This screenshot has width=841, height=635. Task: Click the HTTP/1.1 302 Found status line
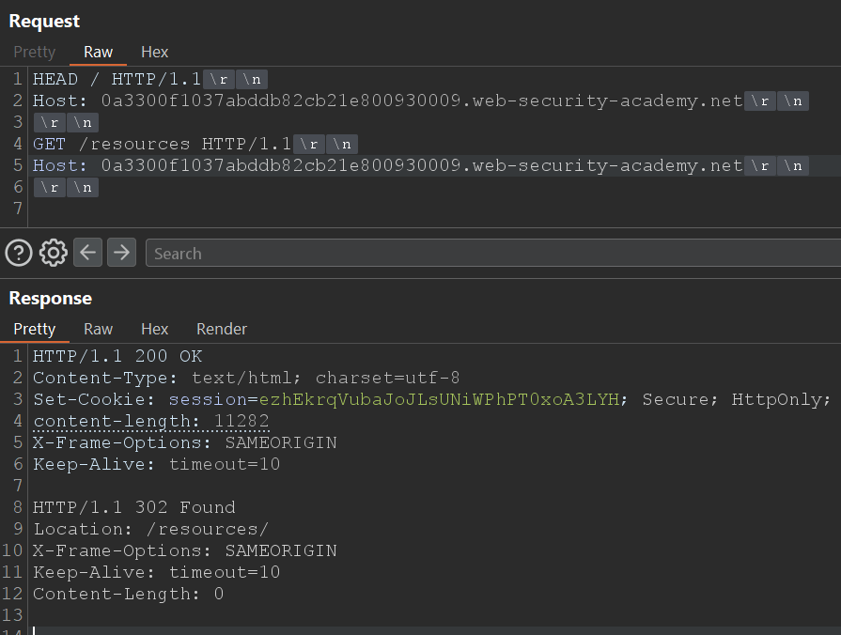[x=133, y=507]
